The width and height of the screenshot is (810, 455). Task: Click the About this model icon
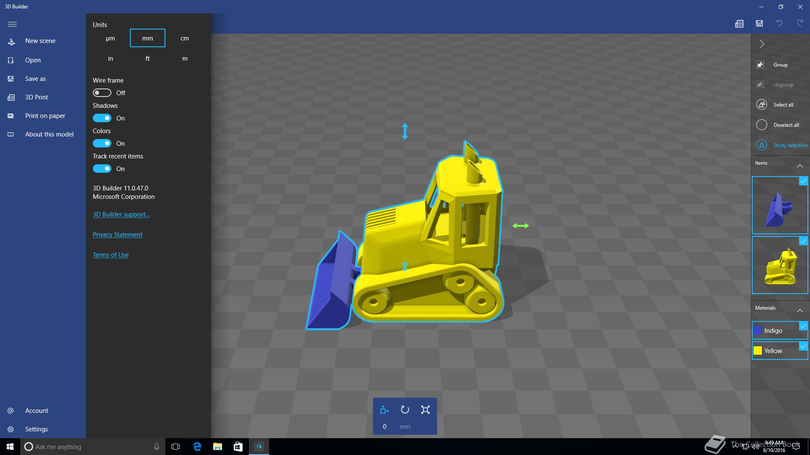(11, 134)
